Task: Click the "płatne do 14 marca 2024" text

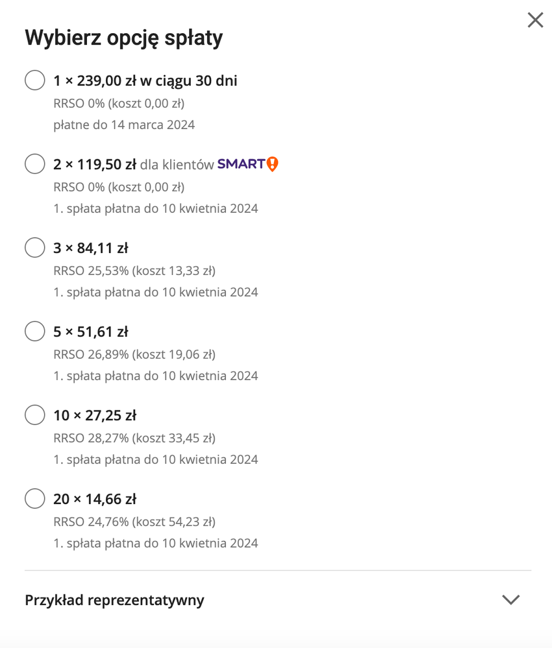Action: [x=124, y=125]
